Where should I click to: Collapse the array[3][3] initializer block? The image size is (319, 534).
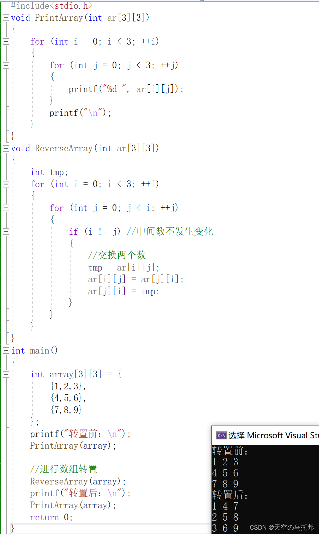click(x=6, y=374)
